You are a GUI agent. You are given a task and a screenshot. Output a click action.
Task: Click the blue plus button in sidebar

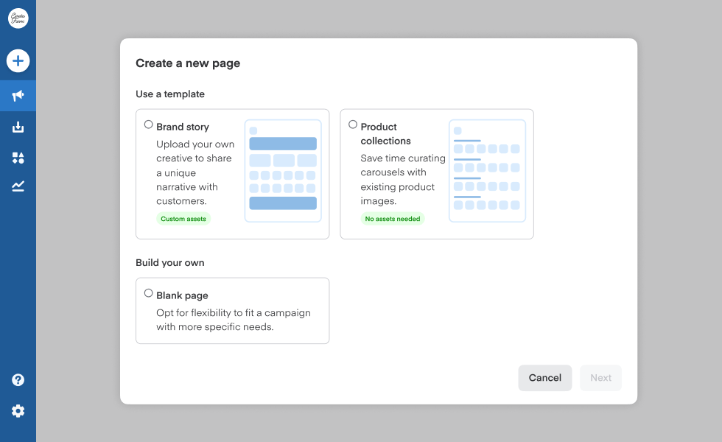coord(18,60)
